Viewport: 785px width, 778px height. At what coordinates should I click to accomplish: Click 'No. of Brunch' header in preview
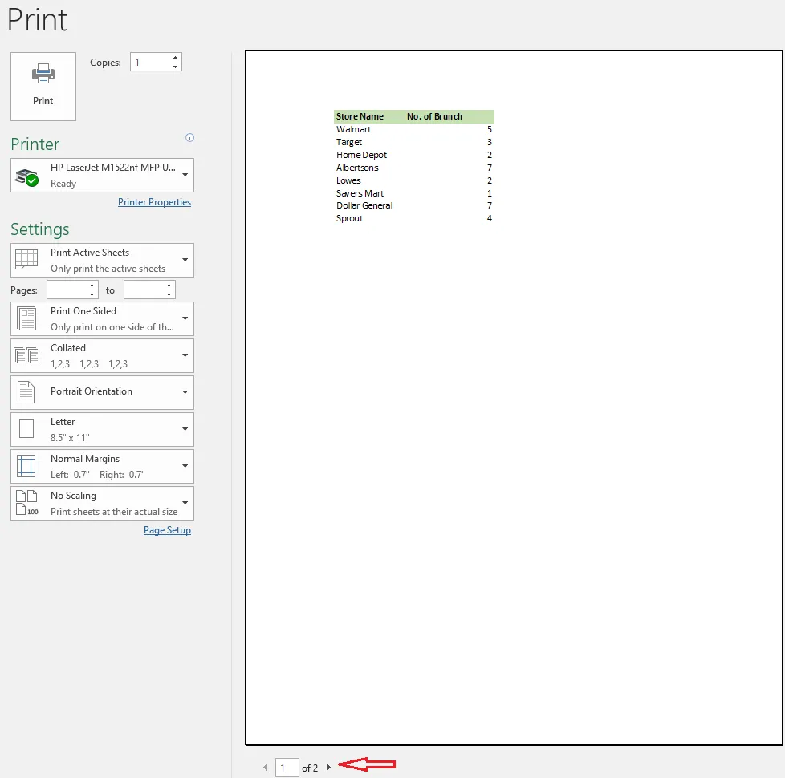[x=434, y=116]
